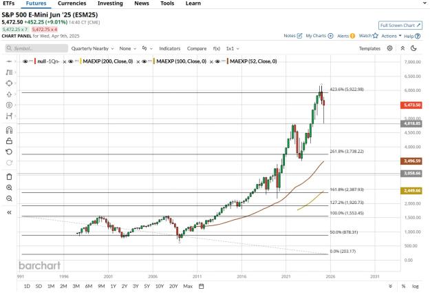
Task: Collapse the chart toolbar with double chevron
Action: pyautogui.click(x=402, y=48)
